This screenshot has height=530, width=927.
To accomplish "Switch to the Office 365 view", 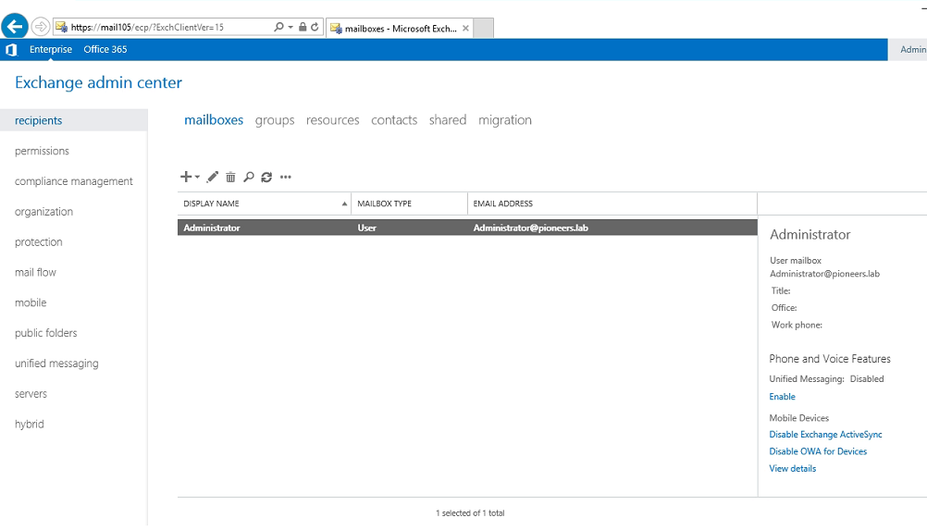I will (x=105, y=50).
